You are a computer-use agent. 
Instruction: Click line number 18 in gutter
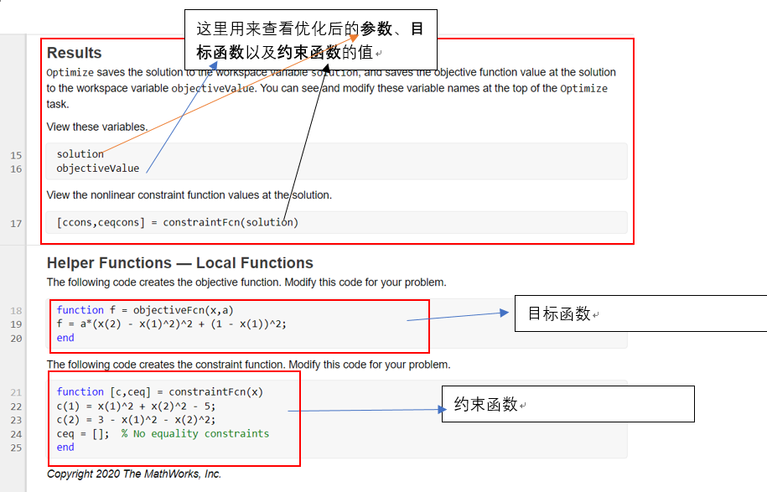click(16, 311)
